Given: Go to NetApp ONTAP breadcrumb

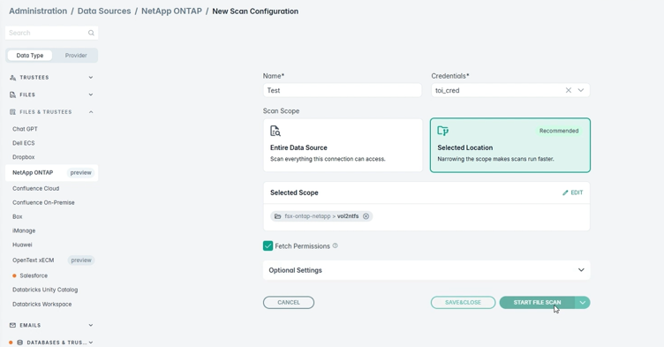Looking at the screenshot, I should (171, 11).
